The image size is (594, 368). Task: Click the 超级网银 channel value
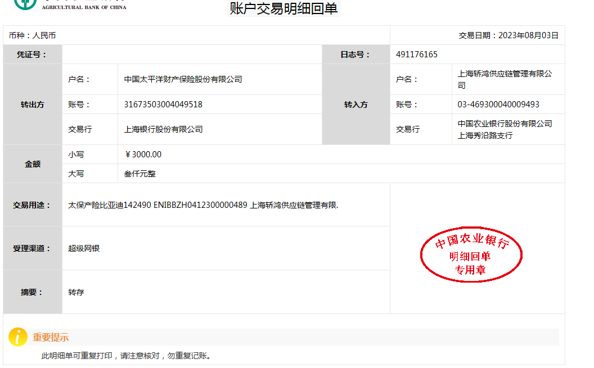[84, 248]
